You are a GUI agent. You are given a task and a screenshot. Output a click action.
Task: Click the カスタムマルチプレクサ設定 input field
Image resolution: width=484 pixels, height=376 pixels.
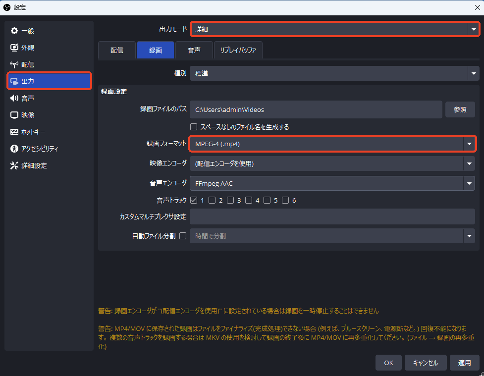pos(332,216)
